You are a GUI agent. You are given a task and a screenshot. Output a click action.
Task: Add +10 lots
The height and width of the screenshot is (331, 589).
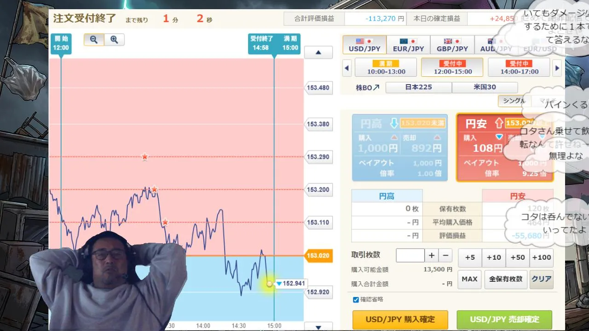click(494, 257)
